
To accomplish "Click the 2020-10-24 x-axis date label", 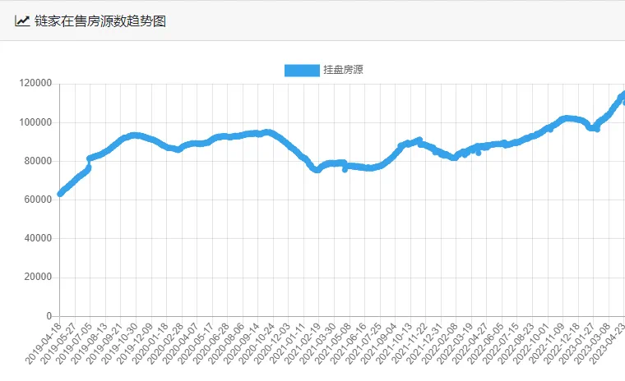I will point(257,343).
